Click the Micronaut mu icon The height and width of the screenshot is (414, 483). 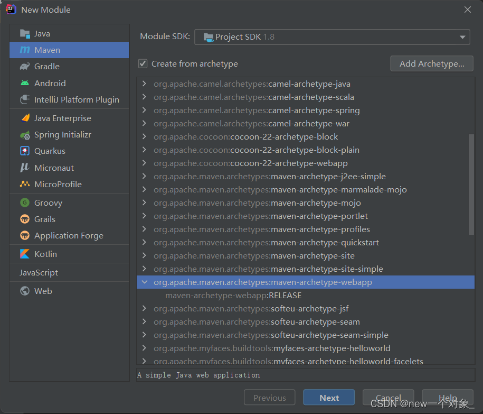coord(25,168)
